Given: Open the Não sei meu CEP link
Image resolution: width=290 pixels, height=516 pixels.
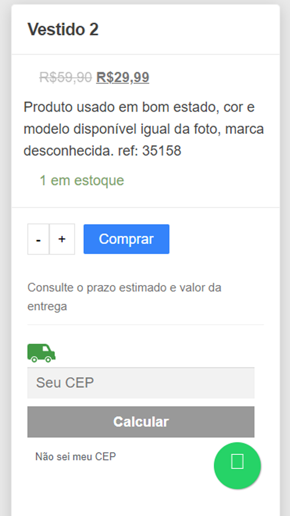Looking at the screenshot, I should (x=75, y=456).
